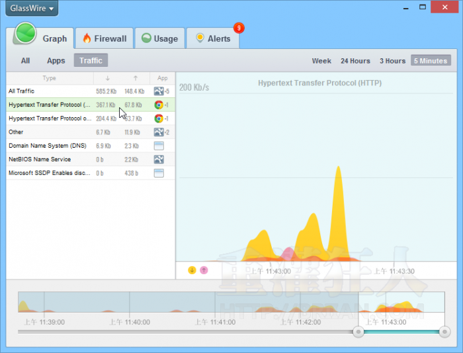
Task: Select the Week time range
Action: click(x=321, y=61)
